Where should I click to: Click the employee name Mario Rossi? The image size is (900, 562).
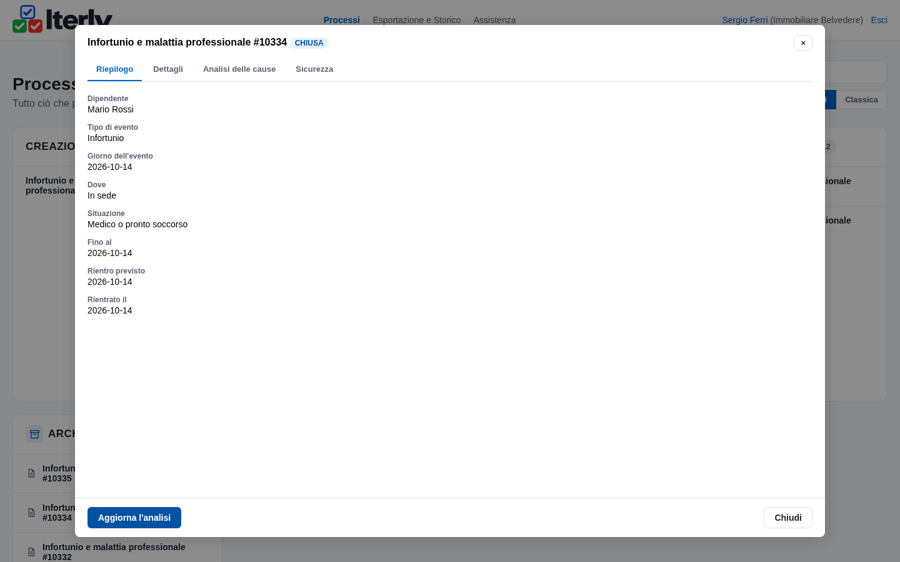[x=111, y=109]
